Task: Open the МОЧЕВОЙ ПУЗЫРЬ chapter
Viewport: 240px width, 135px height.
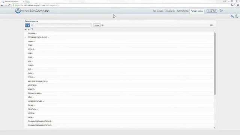Action: 36,101
